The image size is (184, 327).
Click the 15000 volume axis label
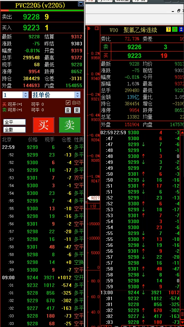pyautogui.click(x=94, y=224)
